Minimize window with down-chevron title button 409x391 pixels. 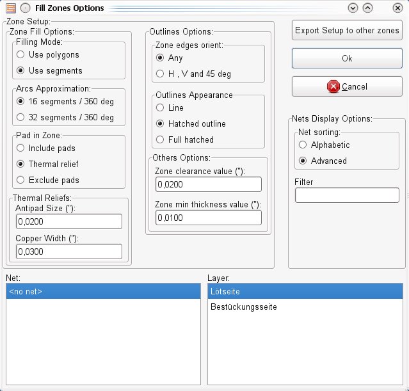pos(353,8)
